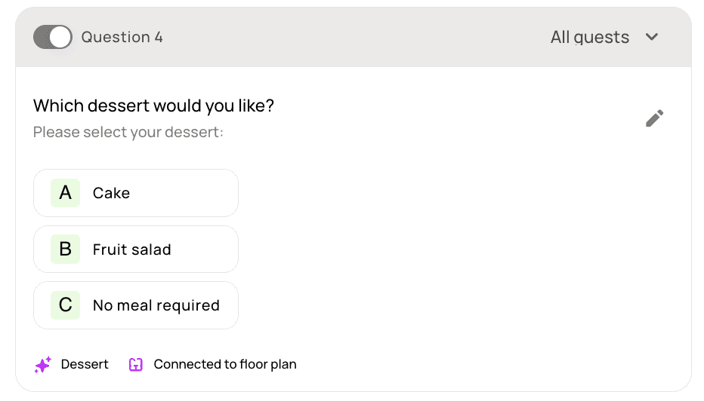Click the No meal required answer text
The height and width of the screenshot is (401, 704).
pos(156,305)
